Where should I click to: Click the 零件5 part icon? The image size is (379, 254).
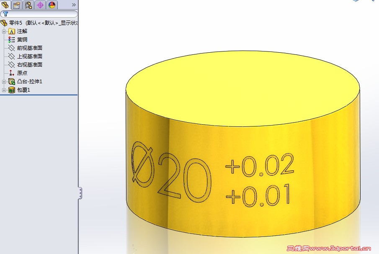coord(4,23)
